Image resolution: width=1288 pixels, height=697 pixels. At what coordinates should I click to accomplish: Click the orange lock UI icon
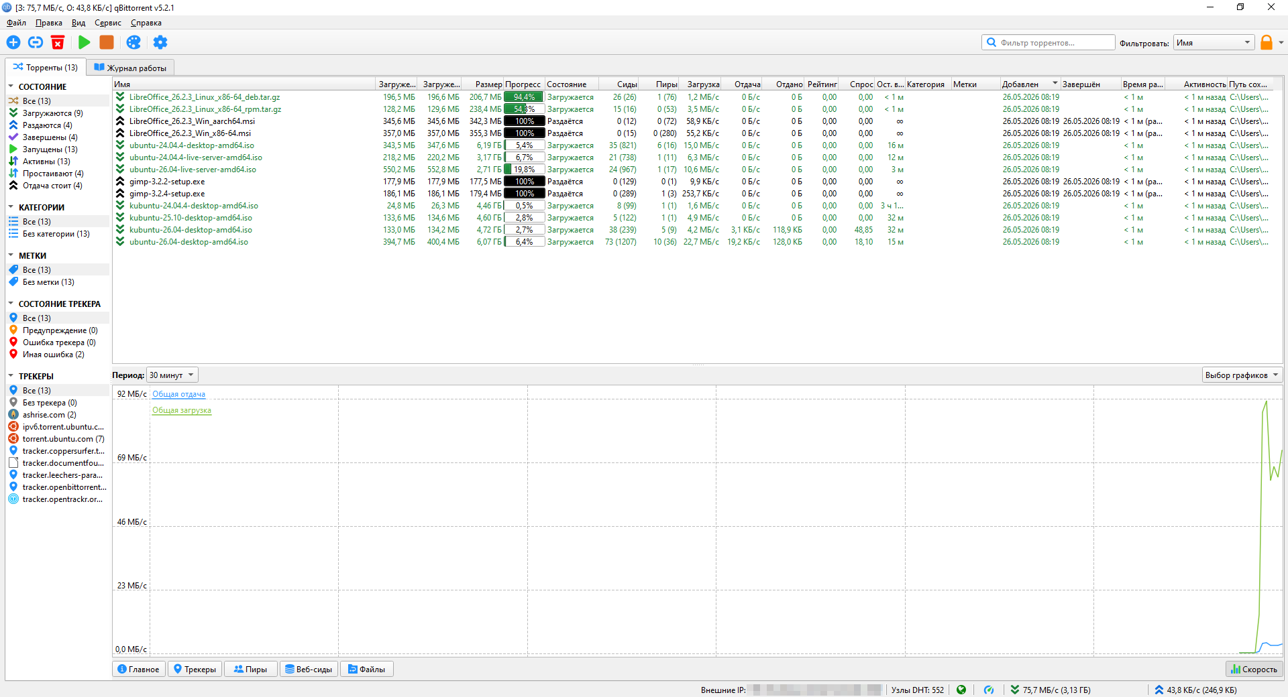(1267, 42)
